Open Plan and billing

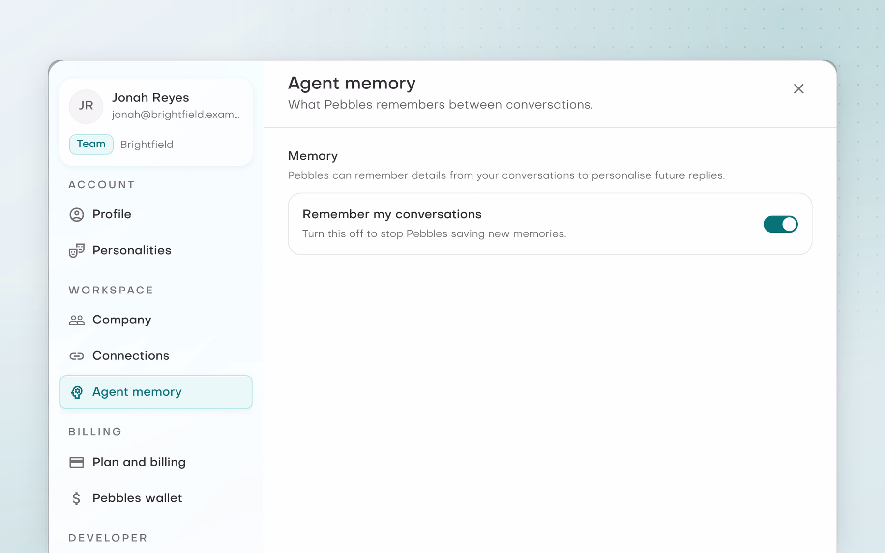(156, 463)
